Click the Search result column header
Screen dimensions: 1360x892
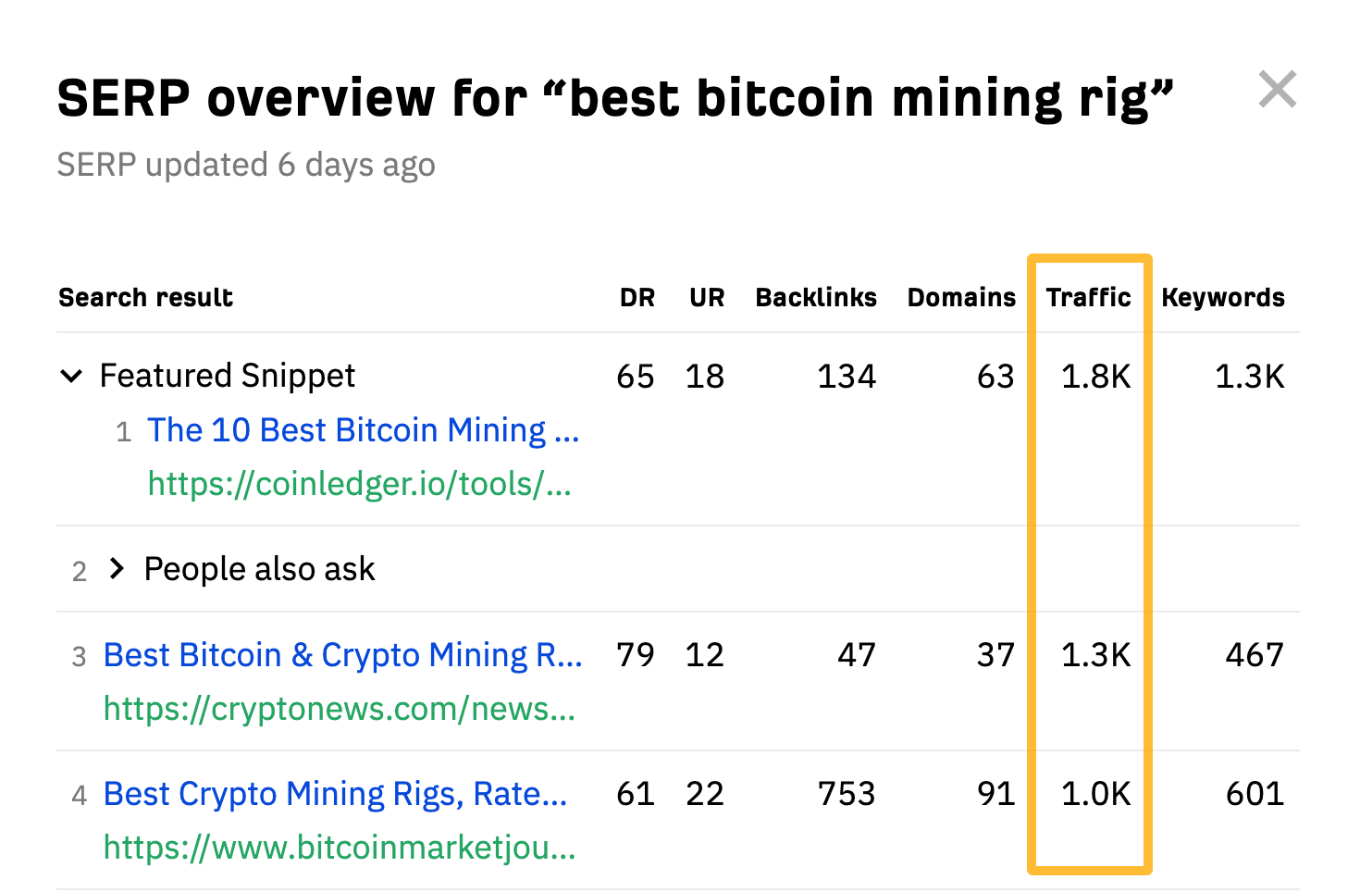(145, 297)
